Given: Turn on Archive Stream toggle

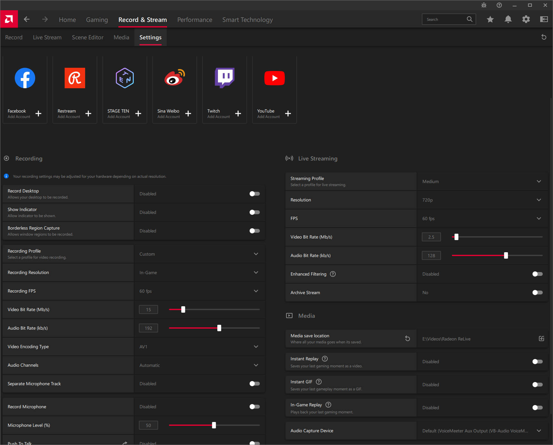Looking at the screenshot, I should (538, 293).
